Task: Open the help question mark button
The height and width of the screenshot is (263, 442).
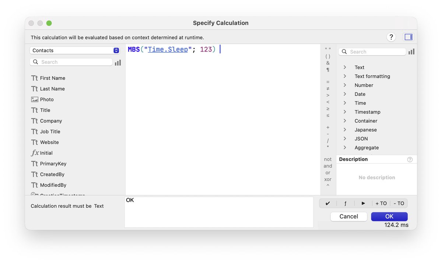Action: click(391, 37)
